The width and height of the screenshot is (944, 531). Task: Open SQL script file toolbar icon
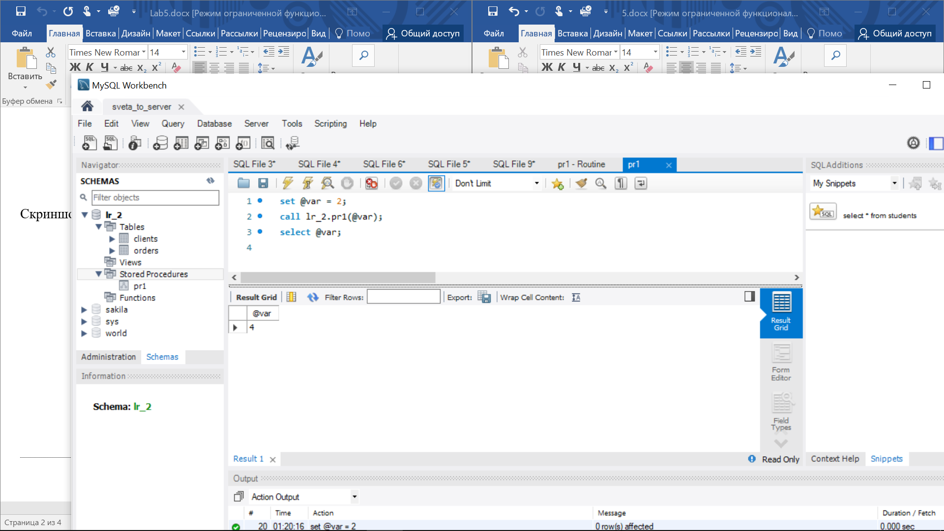pos(111,143)
